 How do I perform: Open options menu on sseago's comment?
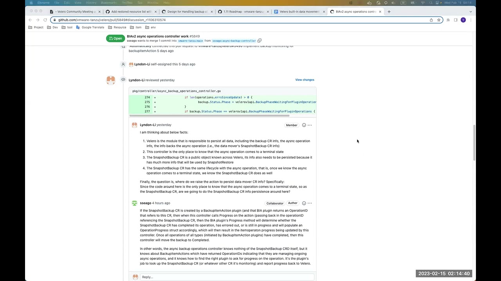point(310,203)
